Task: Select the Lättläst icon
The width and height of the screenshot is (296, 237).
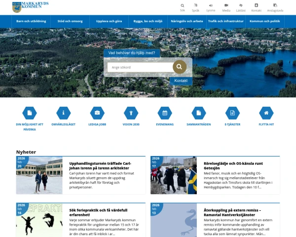Action: (x=241, y=5)
